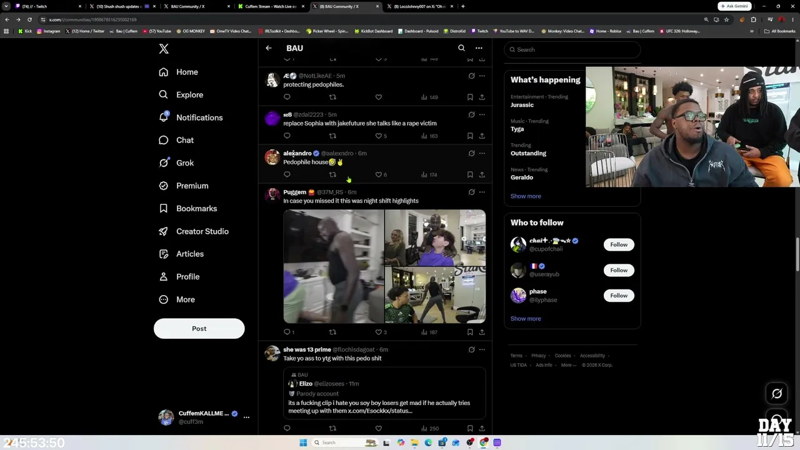Open the Grok icon on @NotLIkeAE's post
This screenshot has height=450, width=800.
(471, 76)
